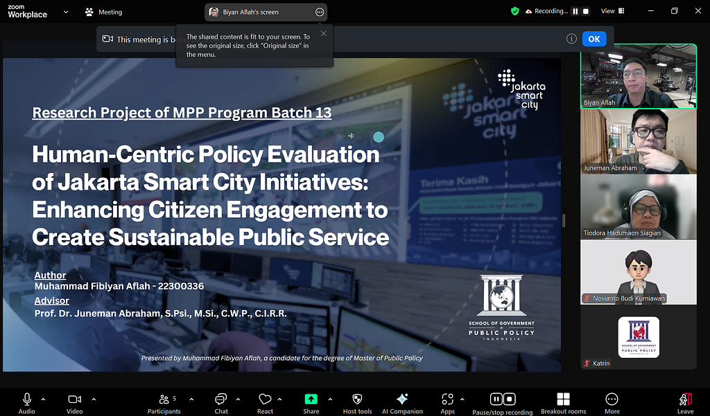
Task: Select Katrin's participant tile
Action: coord(639,337)
